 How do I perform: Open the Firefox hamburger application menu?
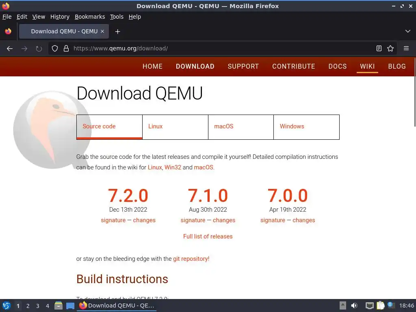click(x=406, y=48)
